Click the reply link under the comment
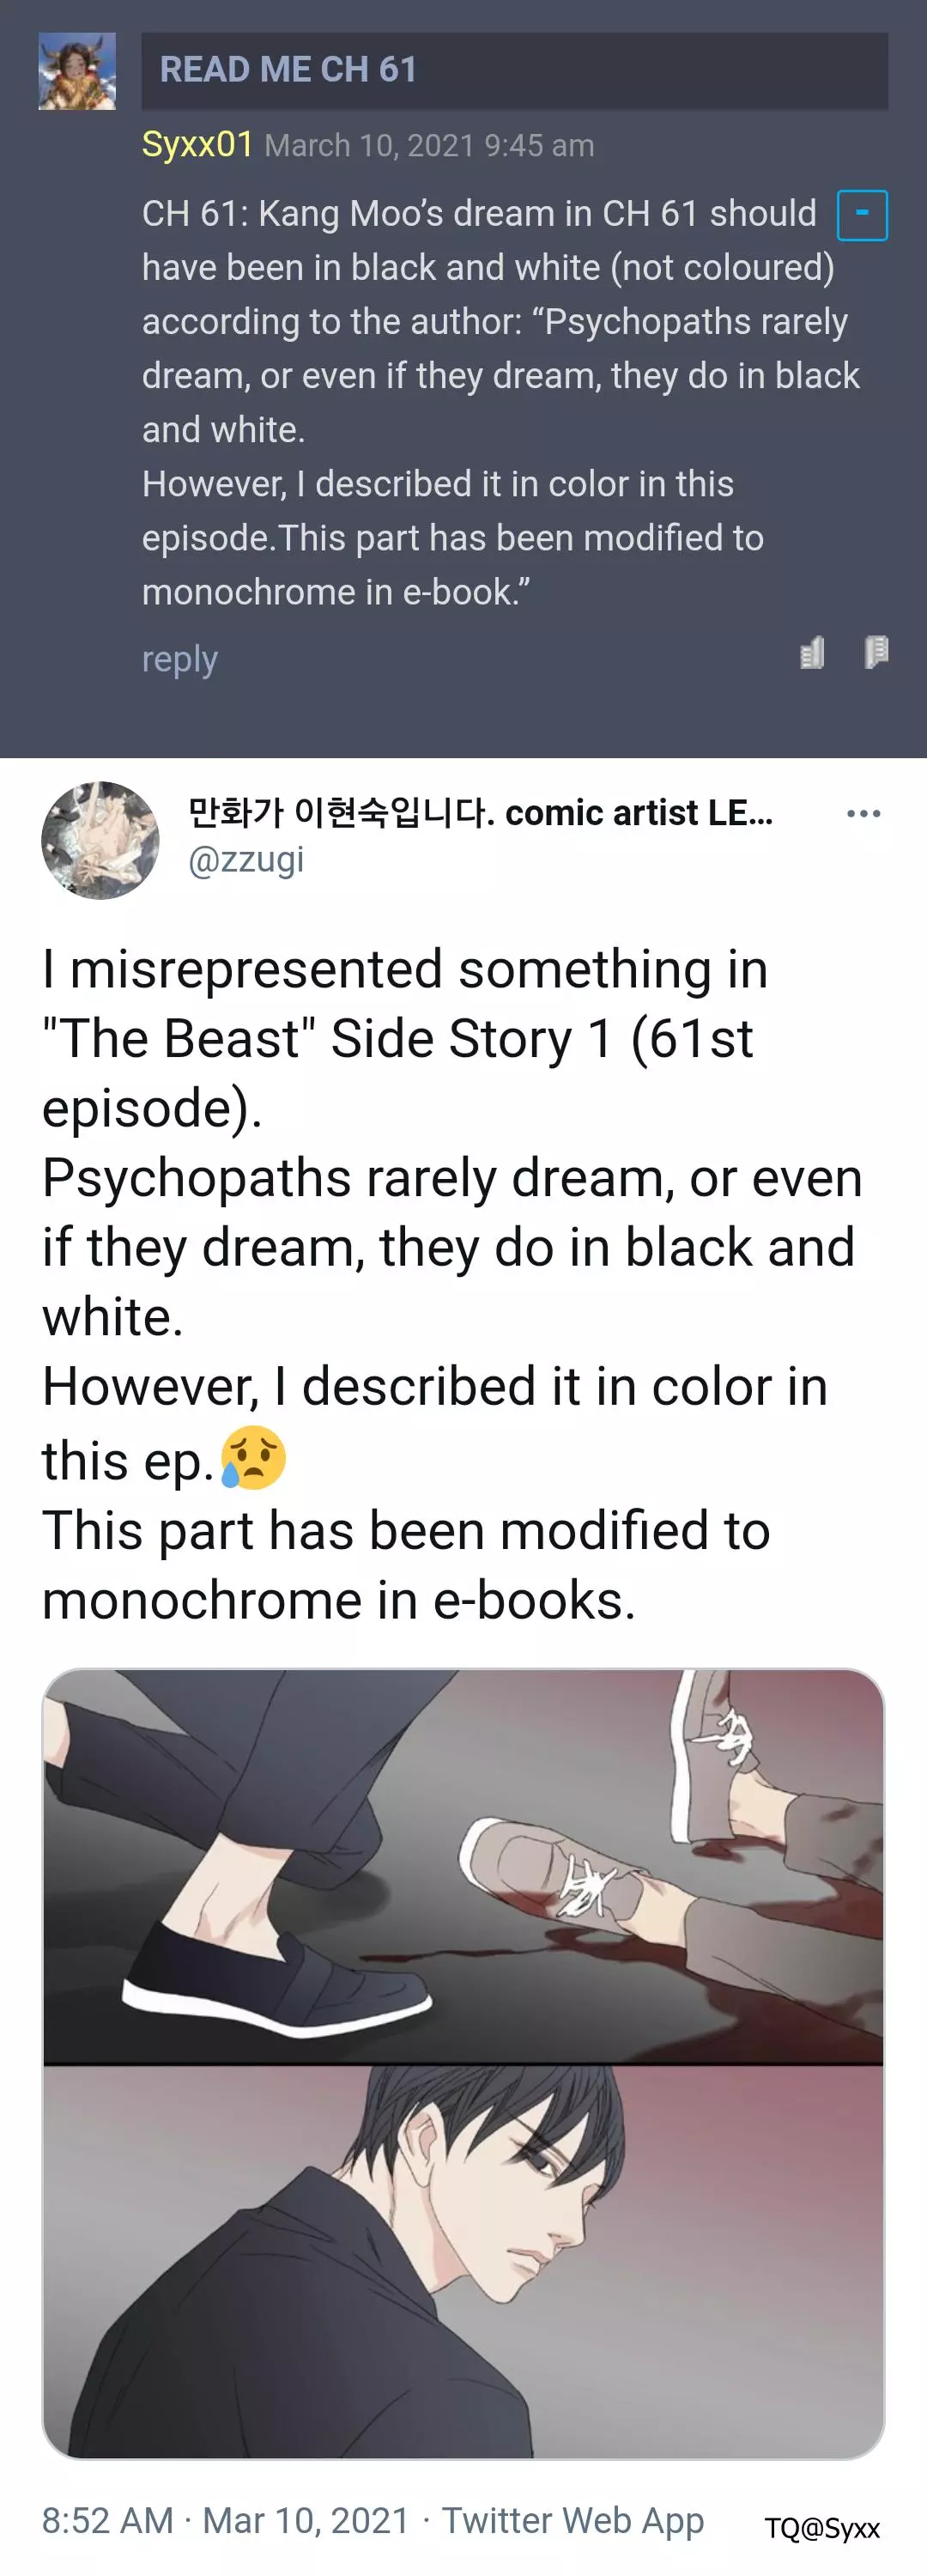The image size is (927, 2576). (180, 660)
